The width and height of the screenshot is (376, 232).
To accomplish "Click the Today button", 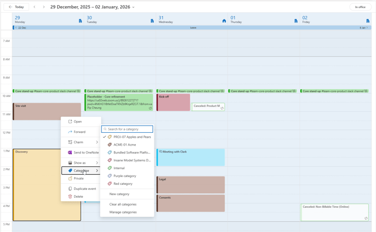I will point(16,7).
